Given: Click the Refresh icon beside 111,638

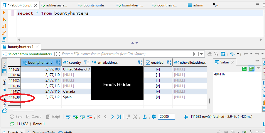Looking at the screenshot, I should [12, 124].
